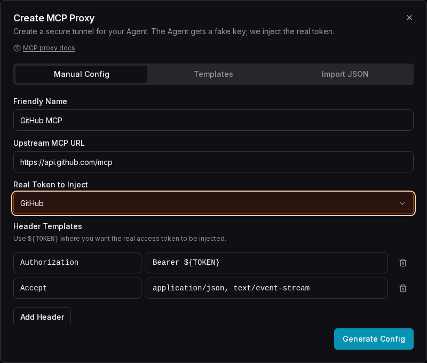Delete the Authorization header row
This screenshot has height=363, width=427.
click(x=403, y=263)
